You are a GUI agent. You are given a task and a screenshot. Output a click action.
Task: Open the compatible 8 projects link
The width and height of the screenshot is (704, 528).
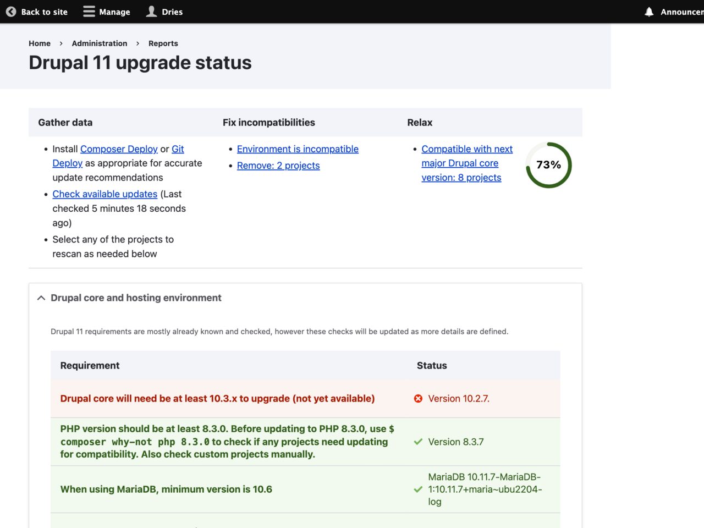[467, 163]
